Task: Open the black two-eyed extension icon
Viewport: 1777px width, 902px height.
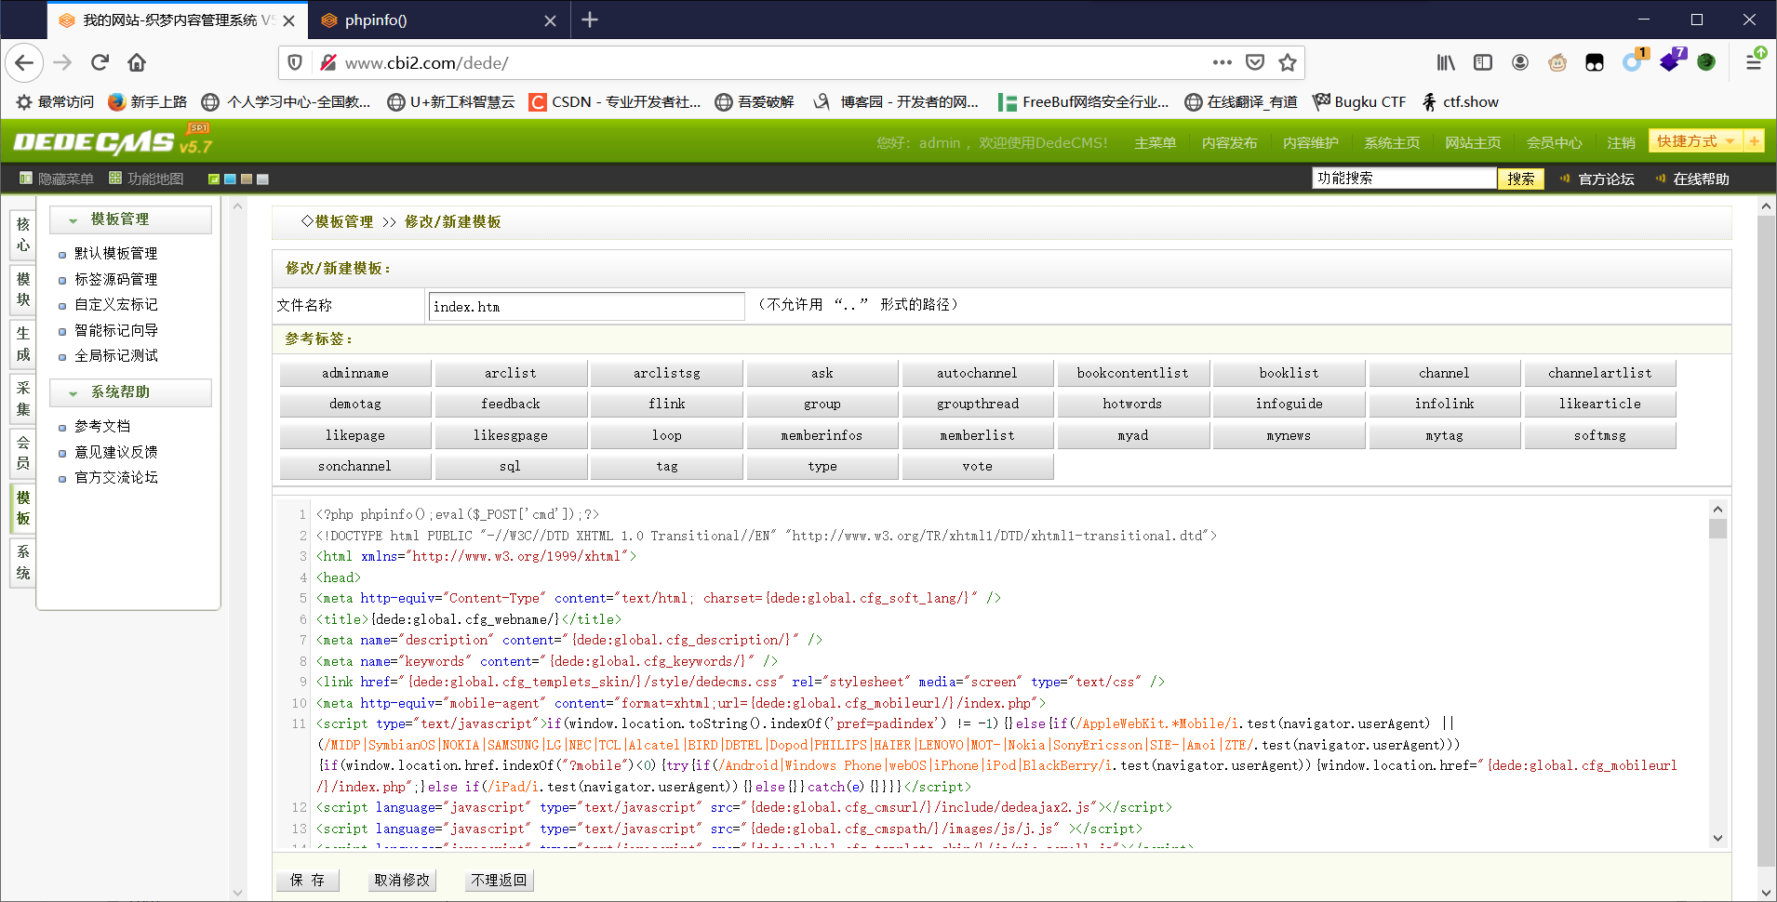Action: 1595,62
